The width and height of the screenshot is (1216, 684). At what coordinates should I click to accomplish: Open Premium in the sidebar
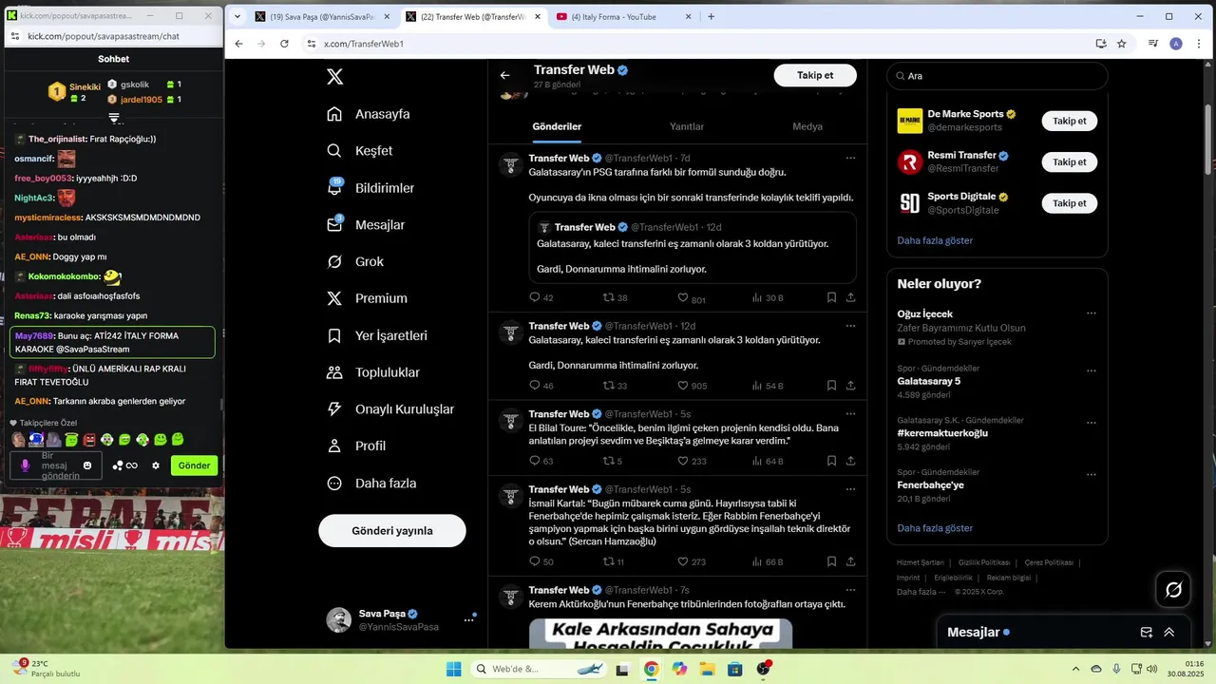[366, 298]
